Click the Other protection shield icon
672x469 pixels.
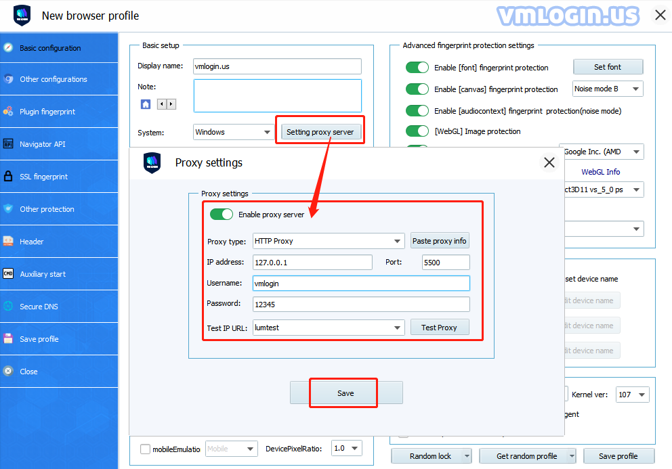[x=8, y=208]
